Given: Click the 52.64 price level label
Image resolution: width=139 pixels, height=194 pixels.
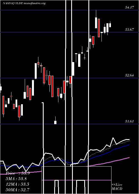Looking at the screenshot, I should click(130, 75).
